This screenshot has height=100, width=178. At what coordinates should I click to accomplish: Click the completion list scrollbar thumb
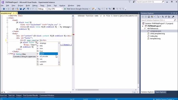[59, 62]
